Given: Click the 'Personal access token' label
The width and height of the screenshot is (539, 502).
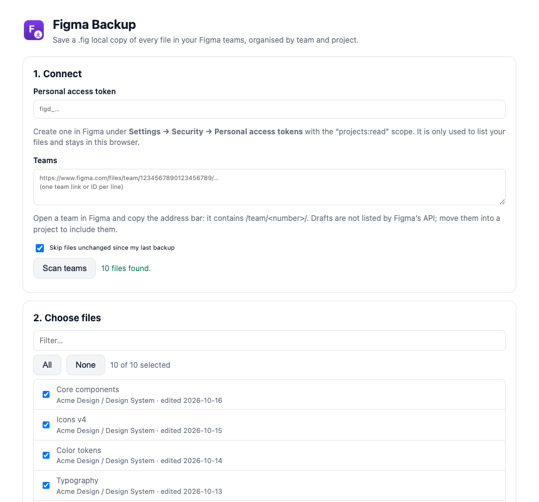Looking at the screenshot, I should (74, 92).
